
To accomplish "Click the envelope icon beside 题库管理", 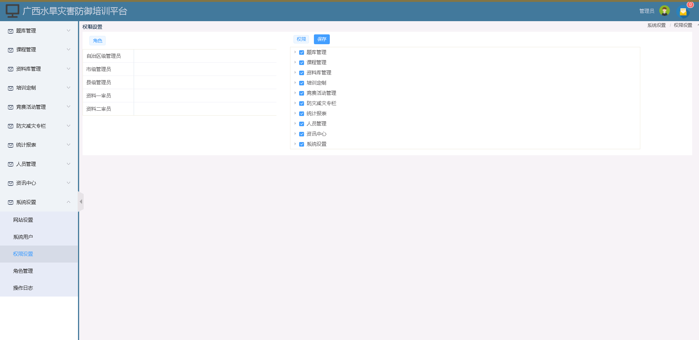I will coord(11,31).
